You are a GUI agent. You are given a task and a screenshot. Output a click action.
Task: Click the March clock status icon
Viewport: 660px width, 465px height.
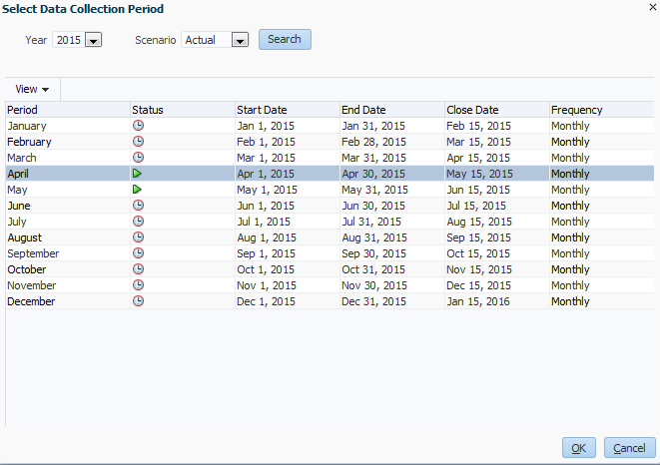point(138,158)
